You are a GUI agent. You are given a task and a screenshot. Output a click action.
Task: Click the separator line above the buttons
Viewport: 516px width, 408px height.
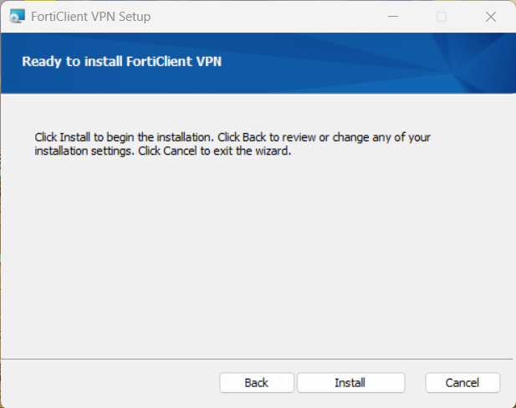coord(251,360)
